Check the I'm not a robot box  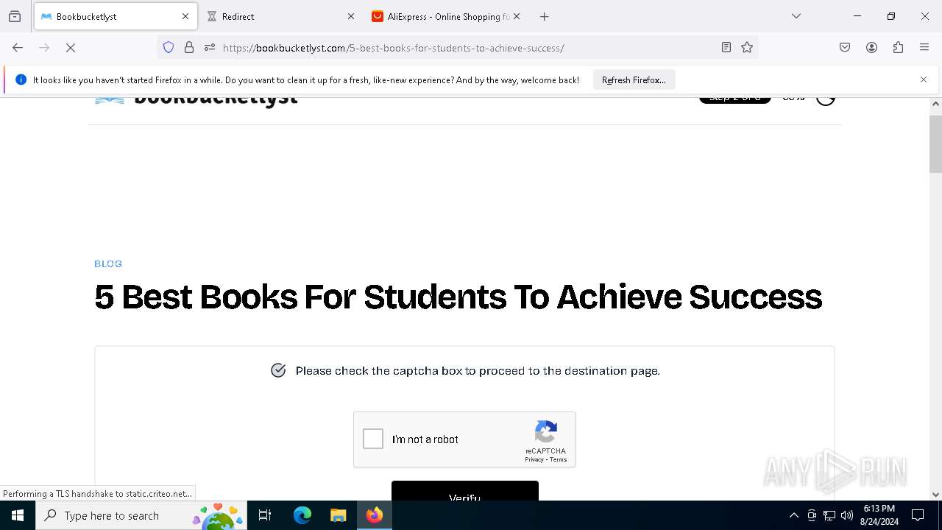click(373, 439)
